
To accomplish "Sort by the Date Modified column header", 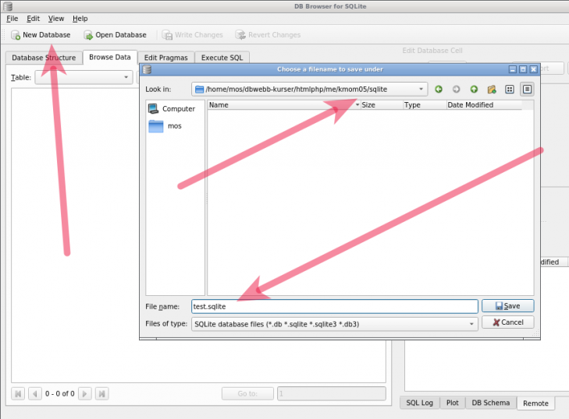I will tap(484, 105).
